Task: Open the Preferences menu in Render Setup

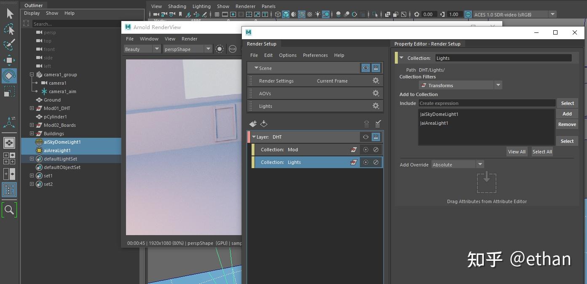Action: click(x=315, y=55)
